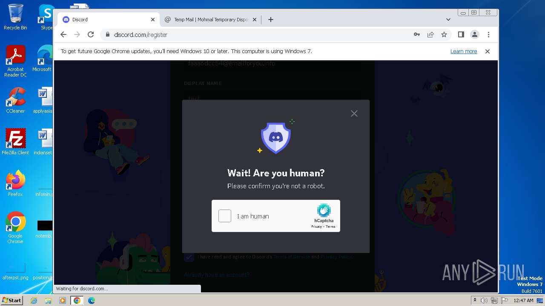Open File Explorer from the taskbar

tap(48, 300)
